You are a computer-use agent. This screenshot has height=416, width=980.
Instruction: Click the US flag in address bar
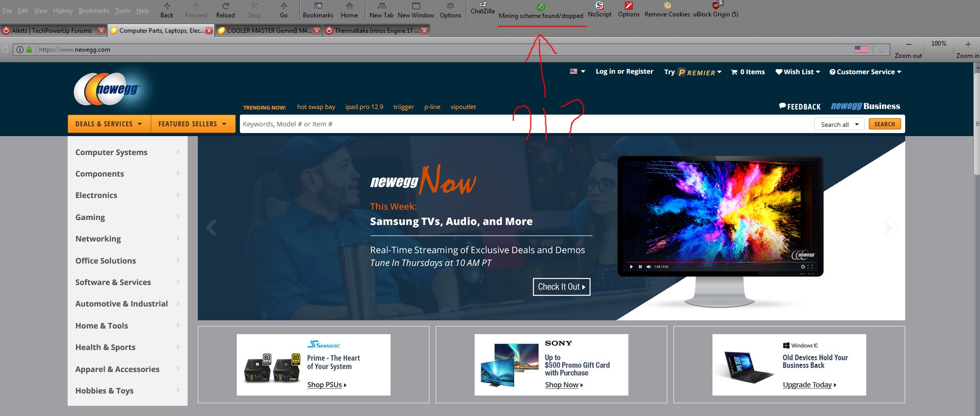pos(862,50)
